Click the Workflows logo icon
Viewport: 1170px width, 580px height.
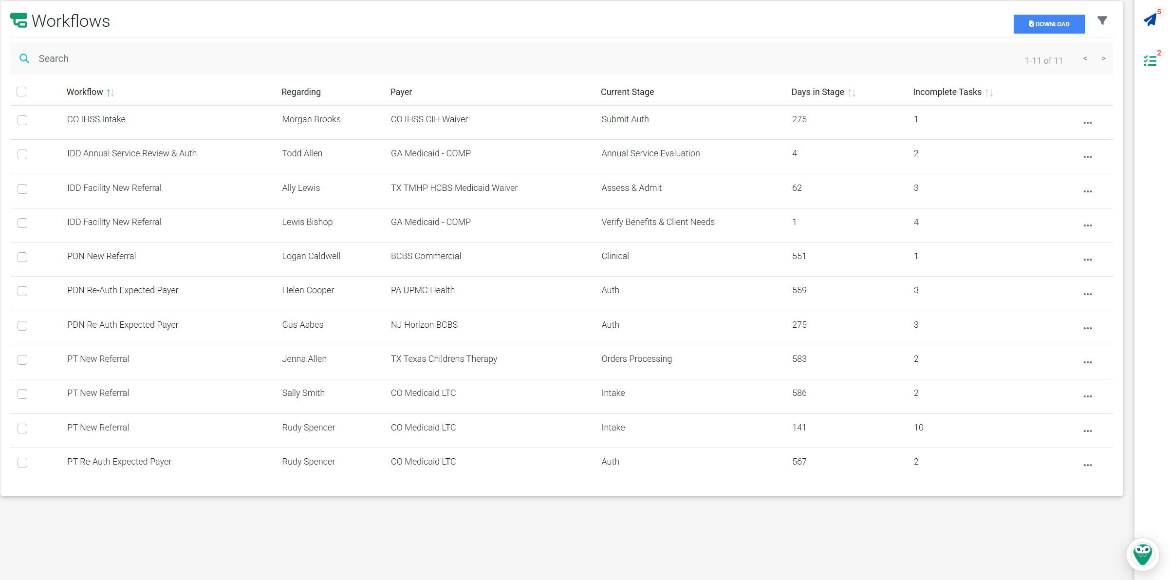[x=19, y=20]
